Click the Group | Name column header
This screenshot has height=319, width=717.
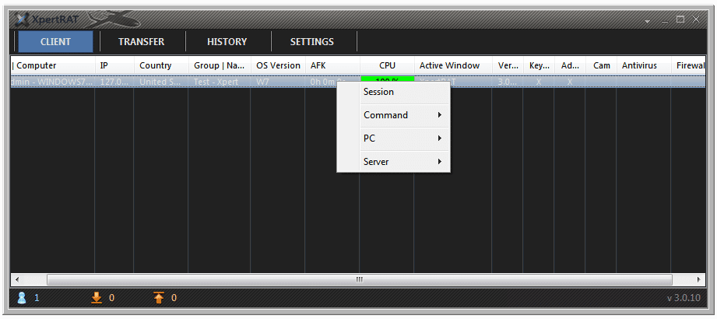click(220, 65)
